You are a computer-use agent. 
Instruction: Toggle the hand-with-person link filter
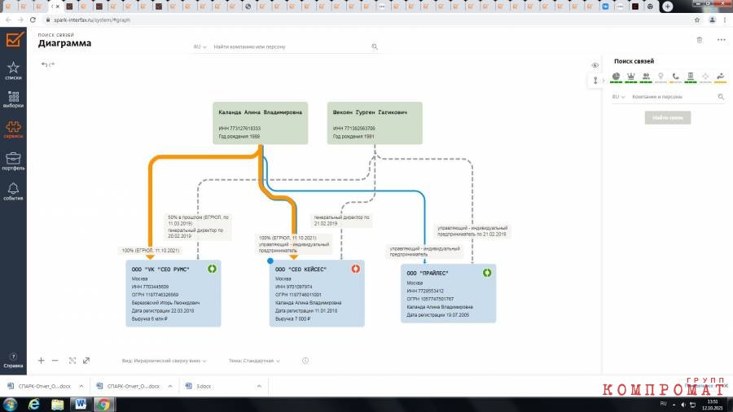[721, 77]
